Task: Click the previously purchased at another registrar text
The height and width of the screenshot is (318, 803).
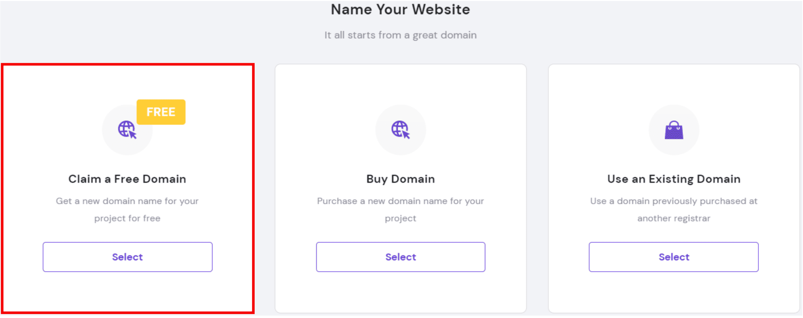Action: pos(674,209)
